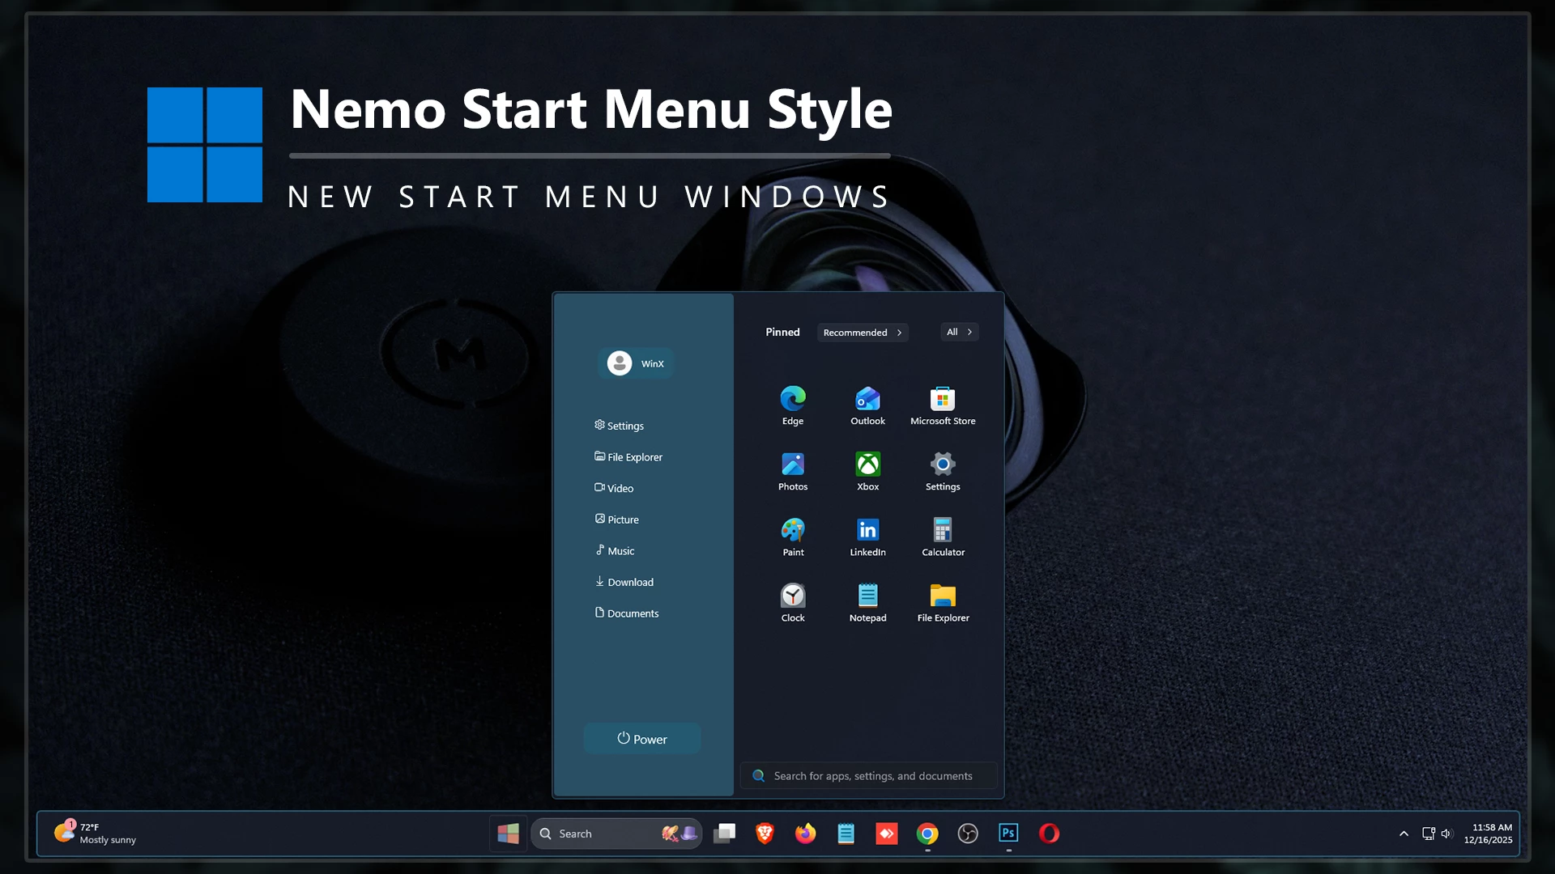Launch Paint from pinned apps

[x=793, y=537]
